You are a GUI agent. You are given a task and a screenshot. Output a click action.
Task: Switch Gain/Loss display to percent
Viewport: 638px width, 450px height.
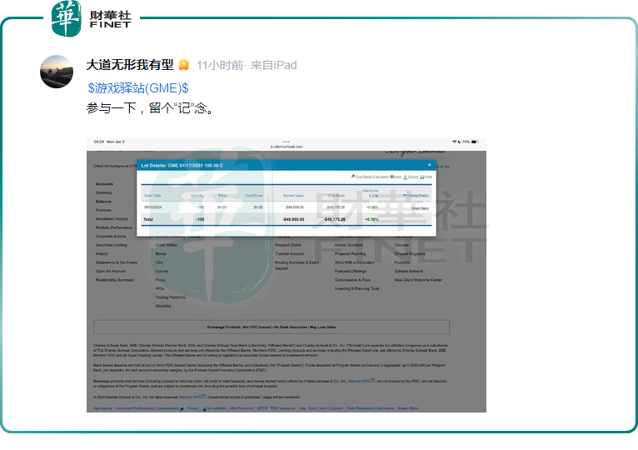[376, 196]
